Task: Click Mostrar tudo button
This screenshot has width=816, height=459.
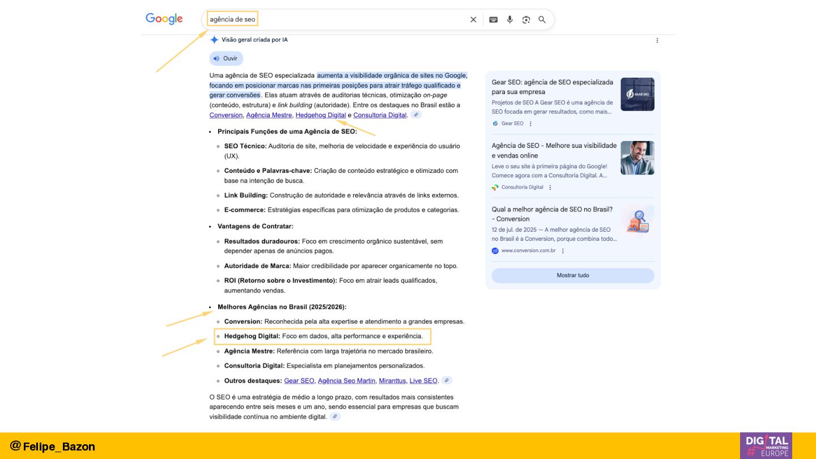Action: [x=573, y=275]
